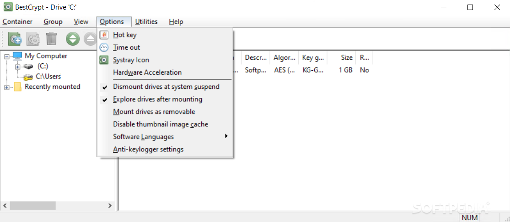Enable Disable thumbnail image cache option
The image size is (510, 222).
(166, 124)
